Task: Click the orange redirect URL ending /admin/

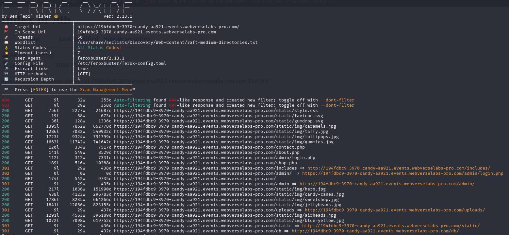Action: (x=387, y=184)
